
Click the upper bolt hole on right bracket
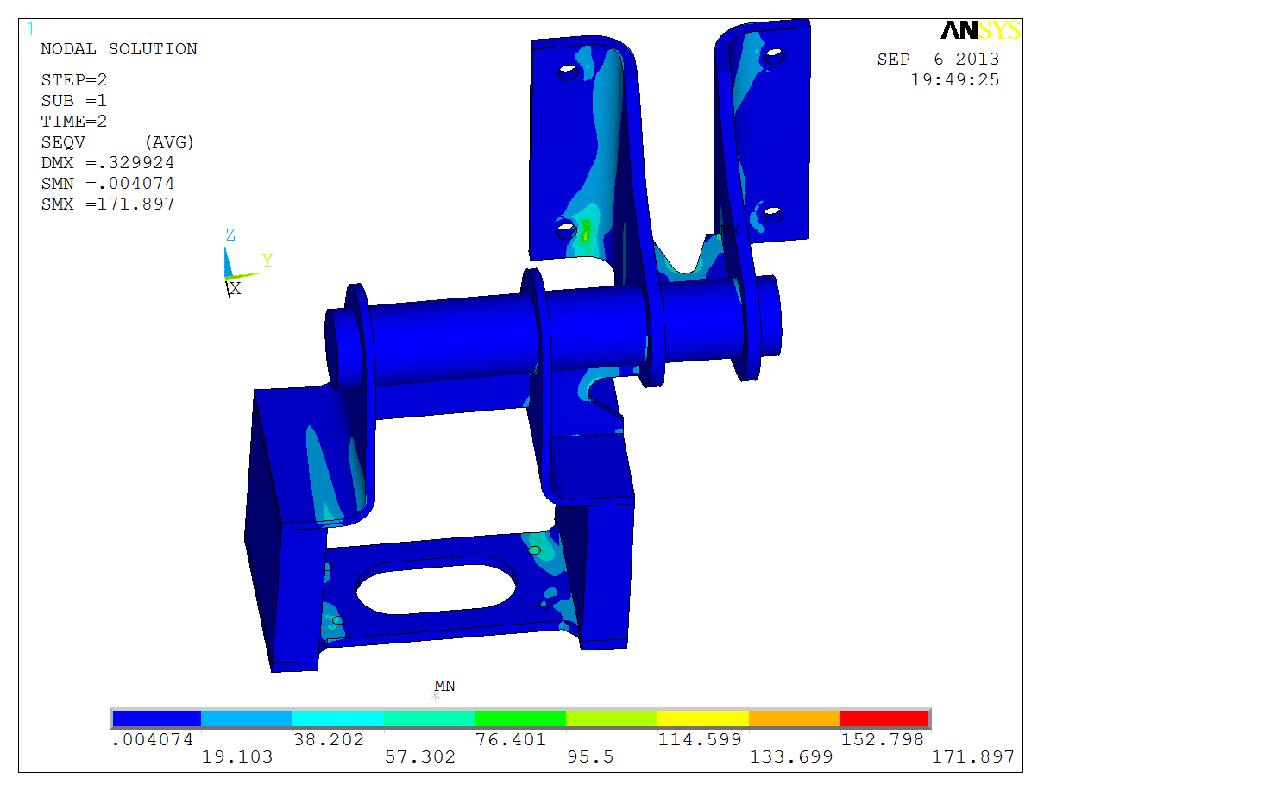click(773, 56)
